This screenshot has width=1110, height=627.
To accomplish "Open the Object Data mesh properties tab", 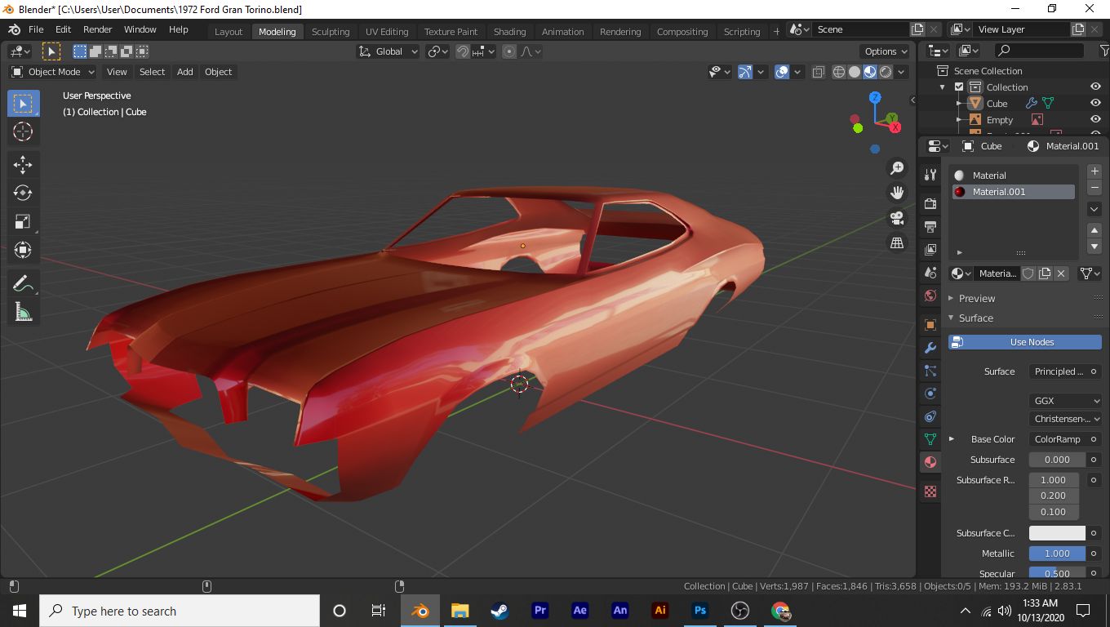I will click(930, 439).
